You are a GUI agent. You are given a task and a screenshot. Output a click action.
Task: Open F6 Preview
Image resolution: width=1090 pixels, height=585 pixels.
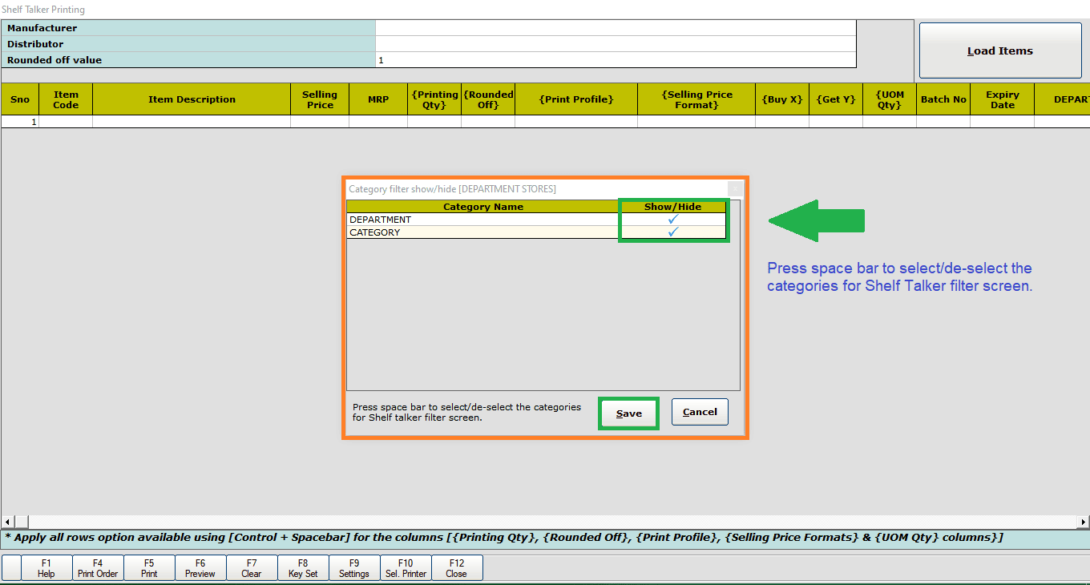(200, 568)
